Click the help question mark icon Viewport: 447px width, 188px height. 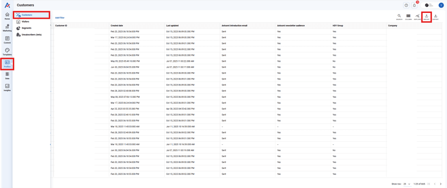point(406,5)
